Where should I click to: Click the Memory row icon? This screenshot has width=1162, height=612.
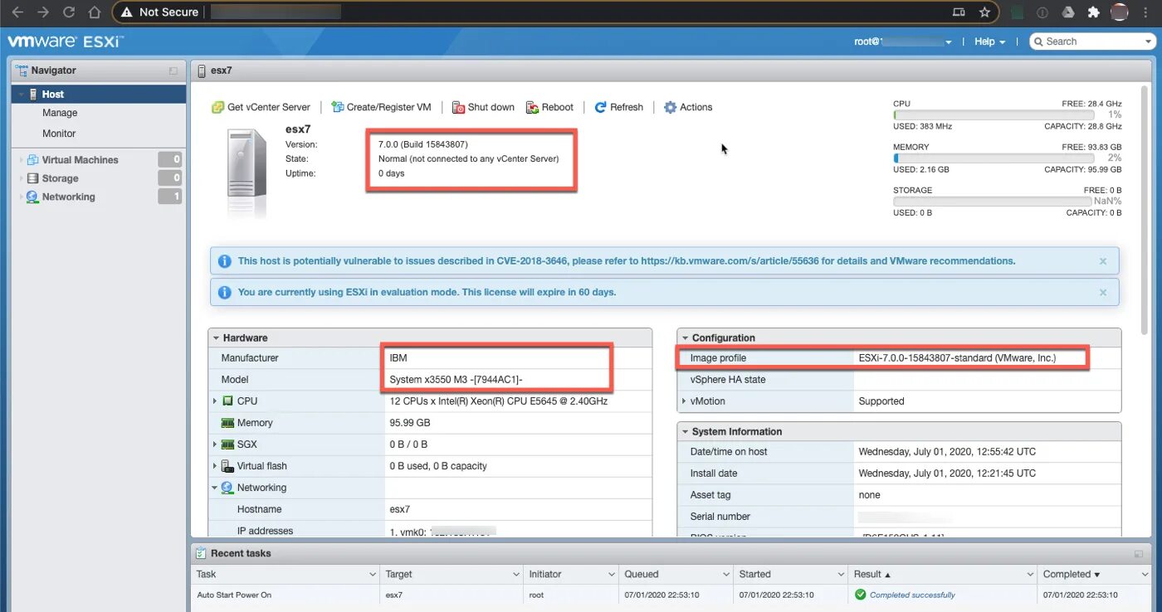(227, 423)
